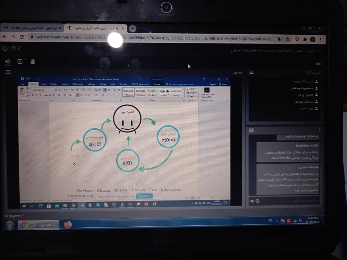Screen dimensions: 347x260
Task: Open the EN language selector in taskbar
Action: click(x=270, y=220)
